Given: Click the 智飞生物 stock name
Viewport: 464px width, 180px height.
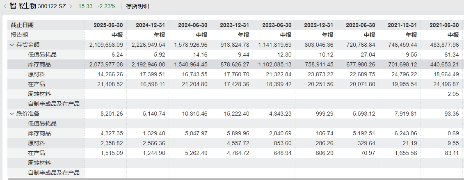Looking at the screenshot, I should click(23, 6).
